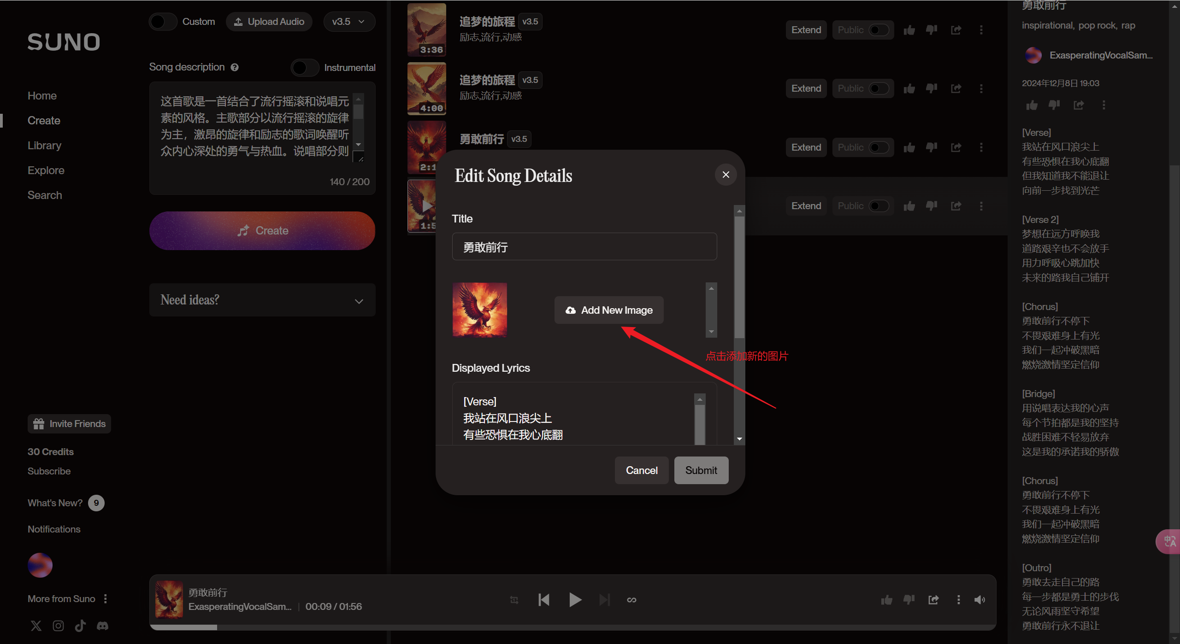The height and width of the screenshot is (644, 1180).
Task: Click the playback progress bar
Action: (572, 627)
